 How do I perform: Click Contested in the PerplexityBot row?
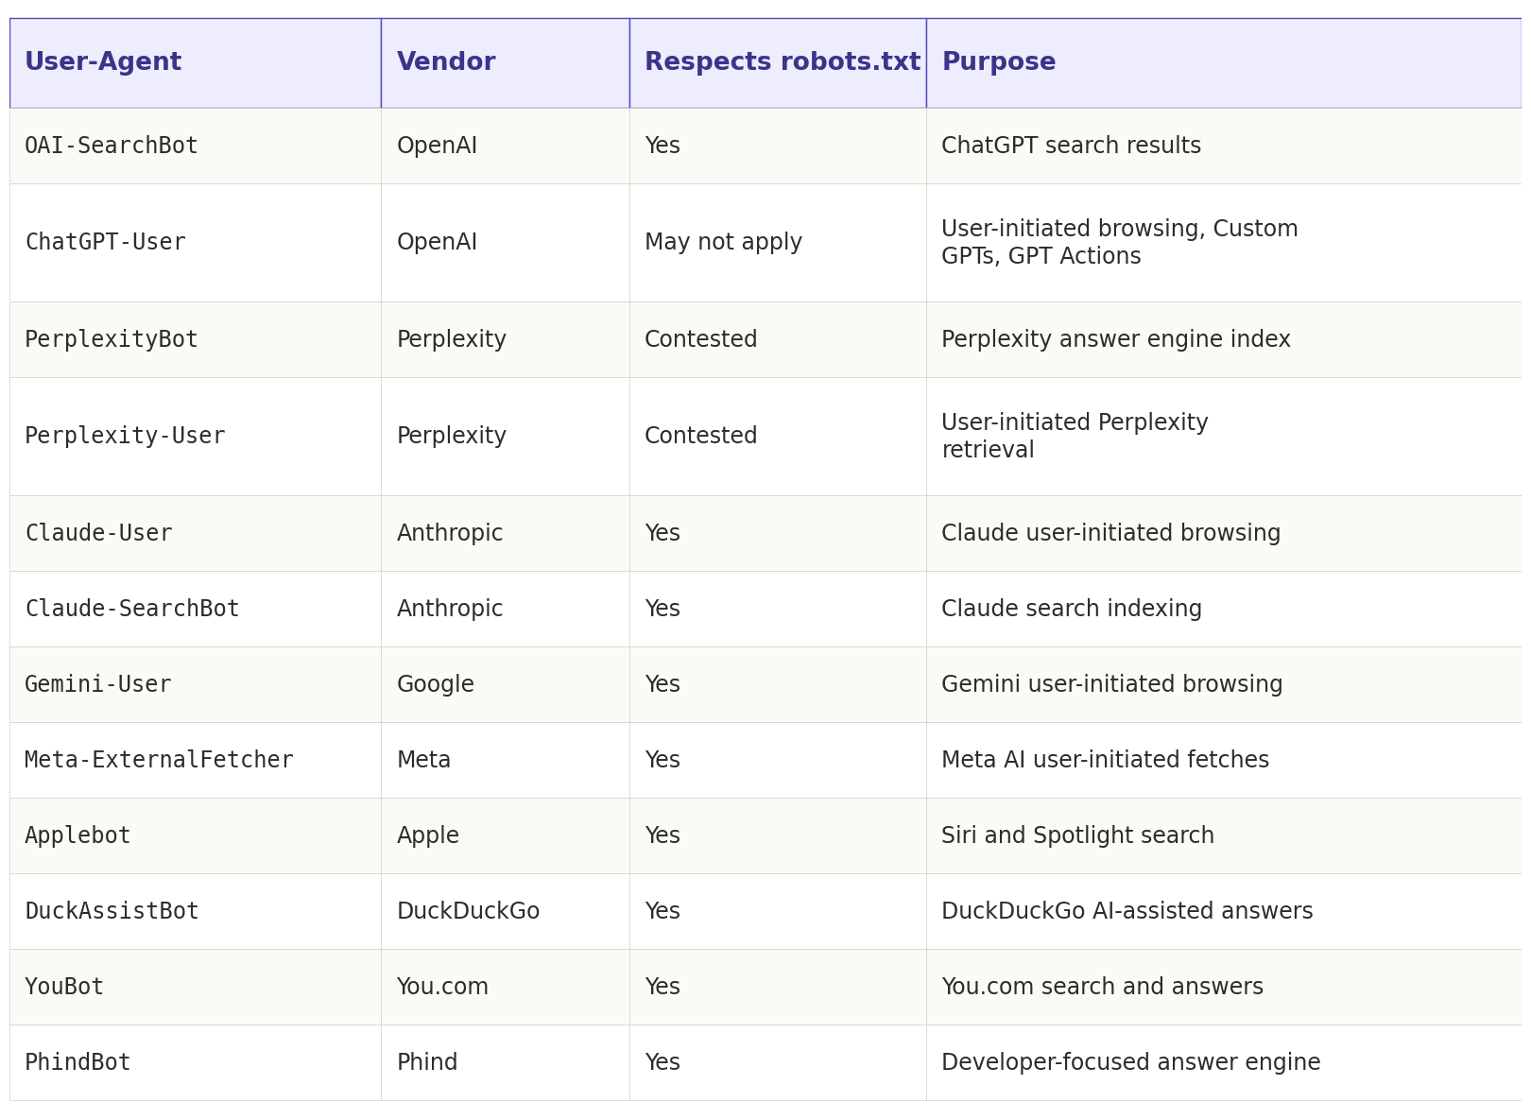click(x=778, y=339)
